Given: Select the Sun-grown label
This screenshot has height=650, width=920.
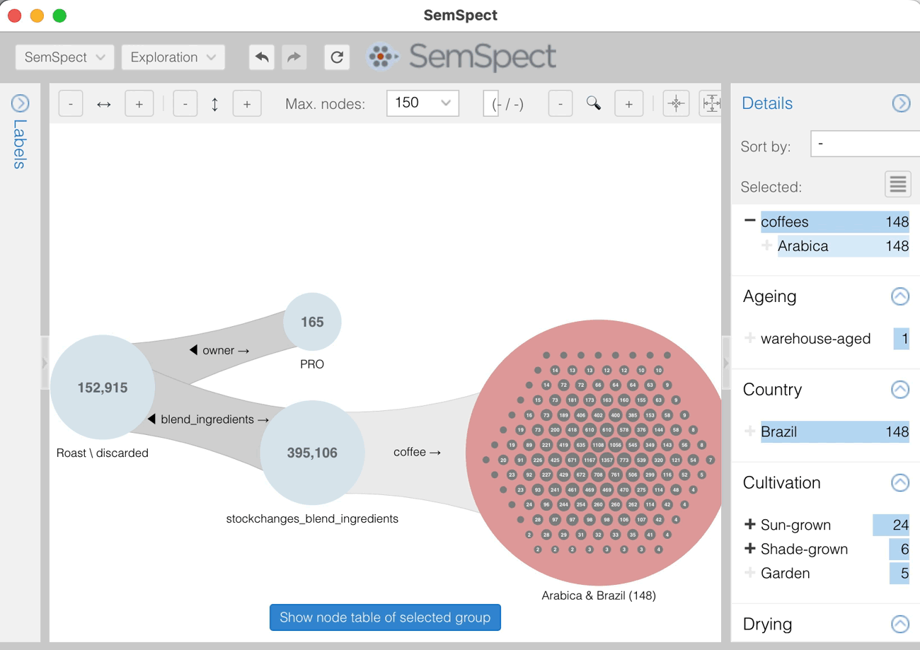Looking at the screenshot, I should pyautogui.click(x=795, y=525).
